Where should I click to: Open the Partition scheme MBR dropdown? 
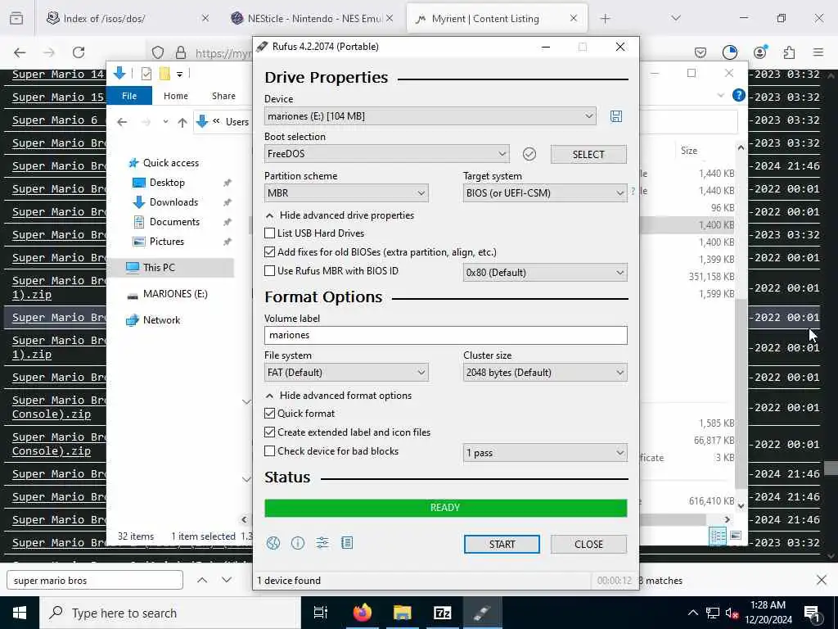pos(346,193)
